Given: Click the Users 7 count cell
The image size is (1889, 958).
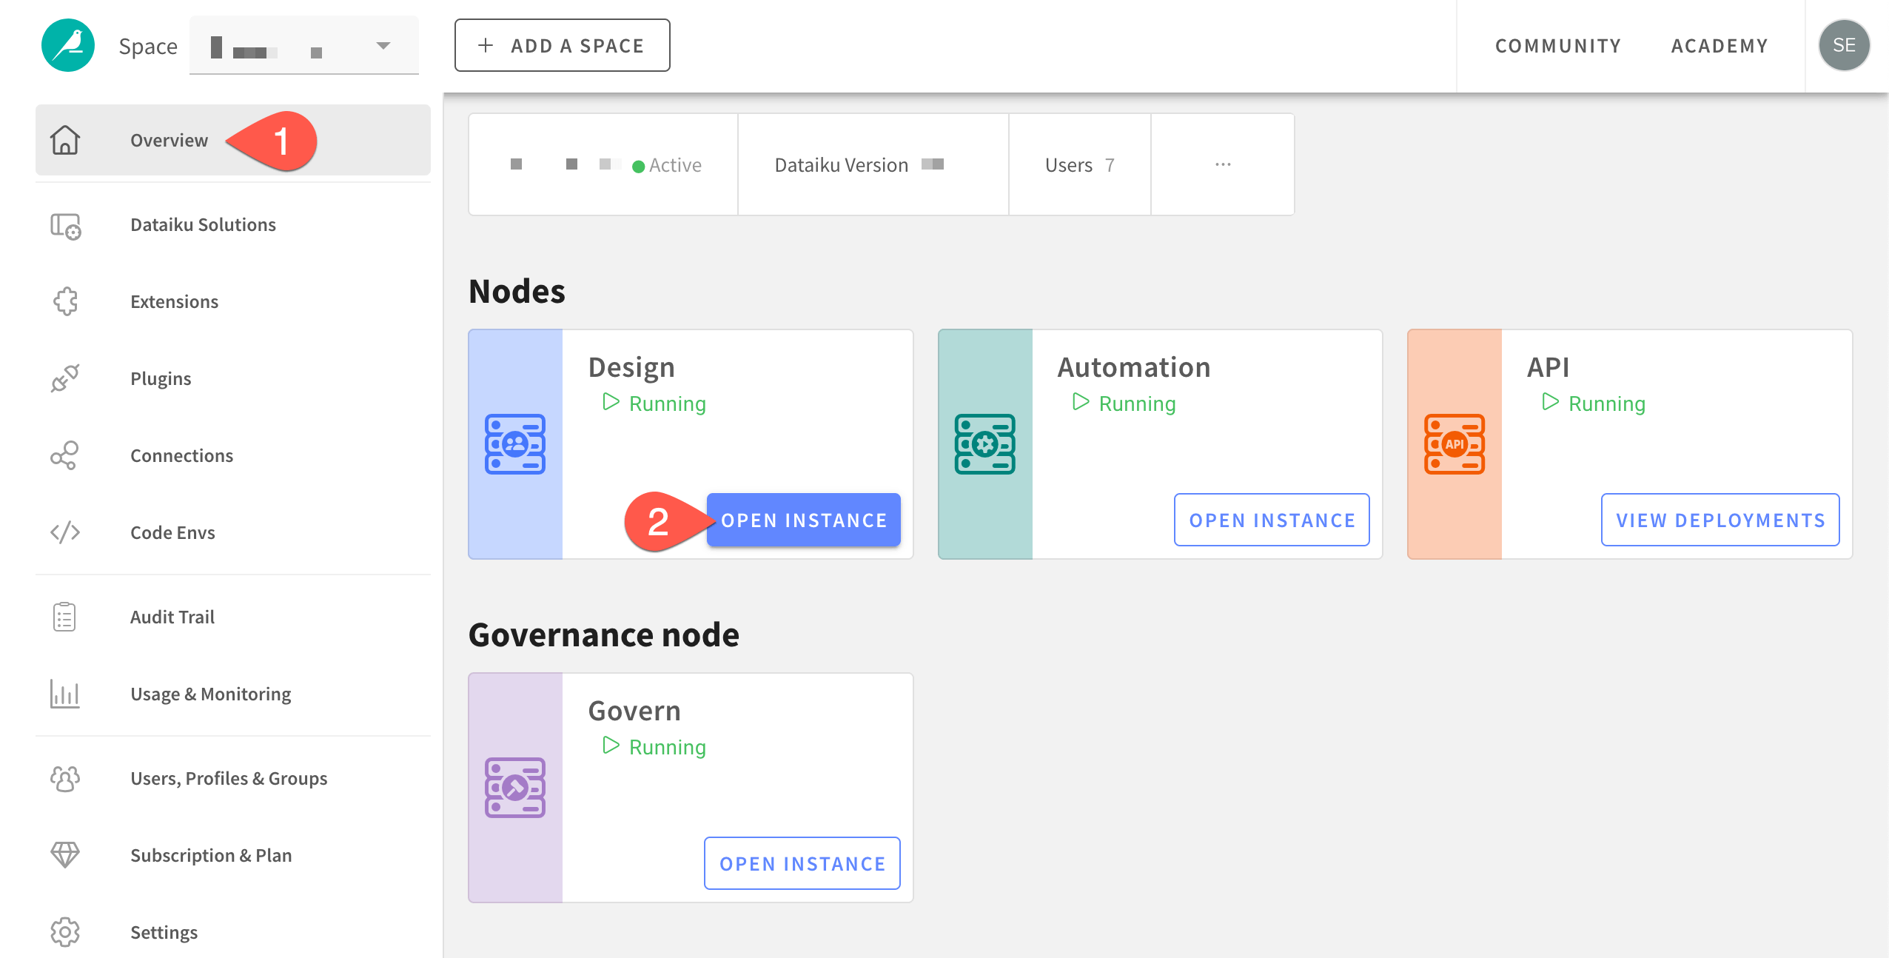Looking at the screenshot, I should tap(1080, 164).
